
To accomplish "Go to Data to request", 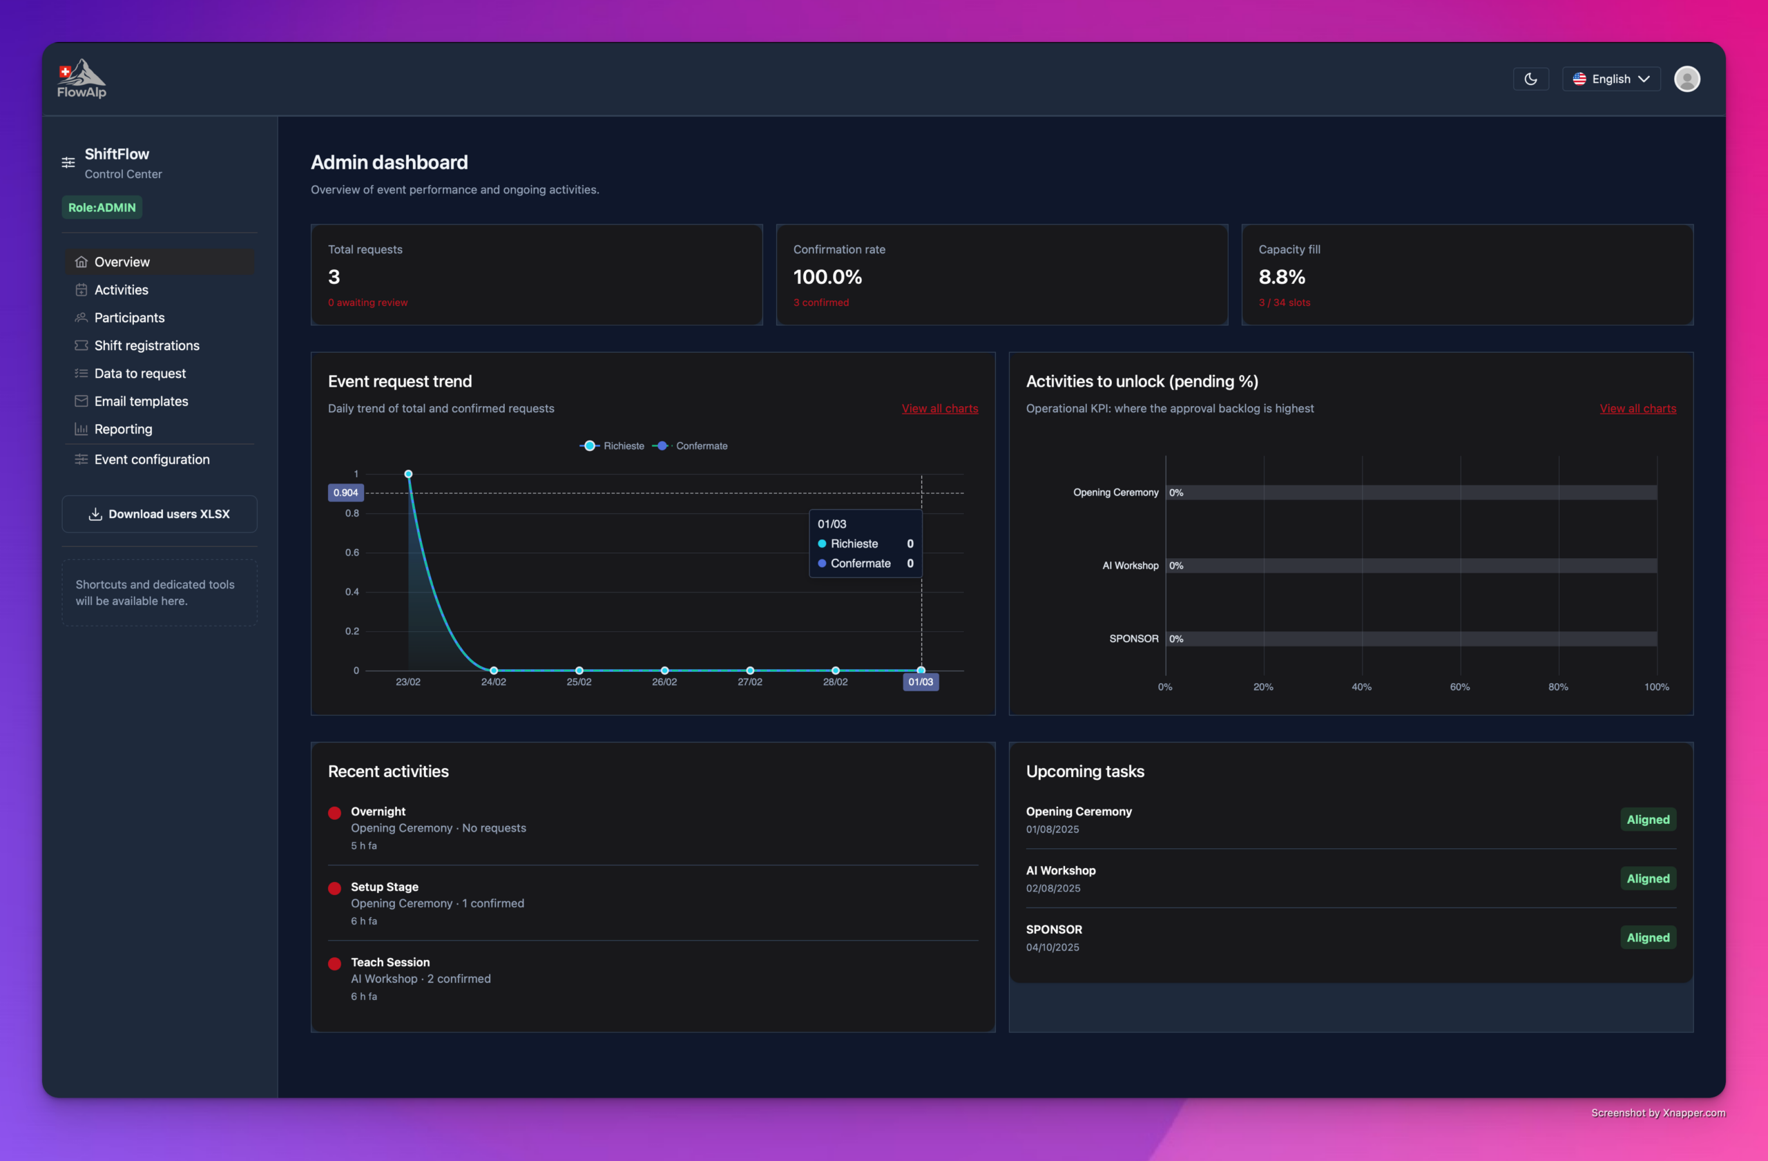I will click(140, 373).
